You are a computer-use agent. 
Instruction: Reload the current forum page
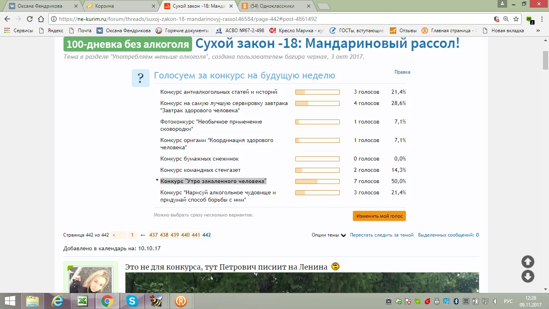coord(29,19)
